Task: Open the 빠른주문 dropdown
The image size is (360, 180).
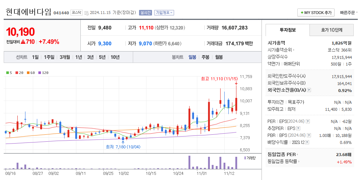Action: pos(349,13)
